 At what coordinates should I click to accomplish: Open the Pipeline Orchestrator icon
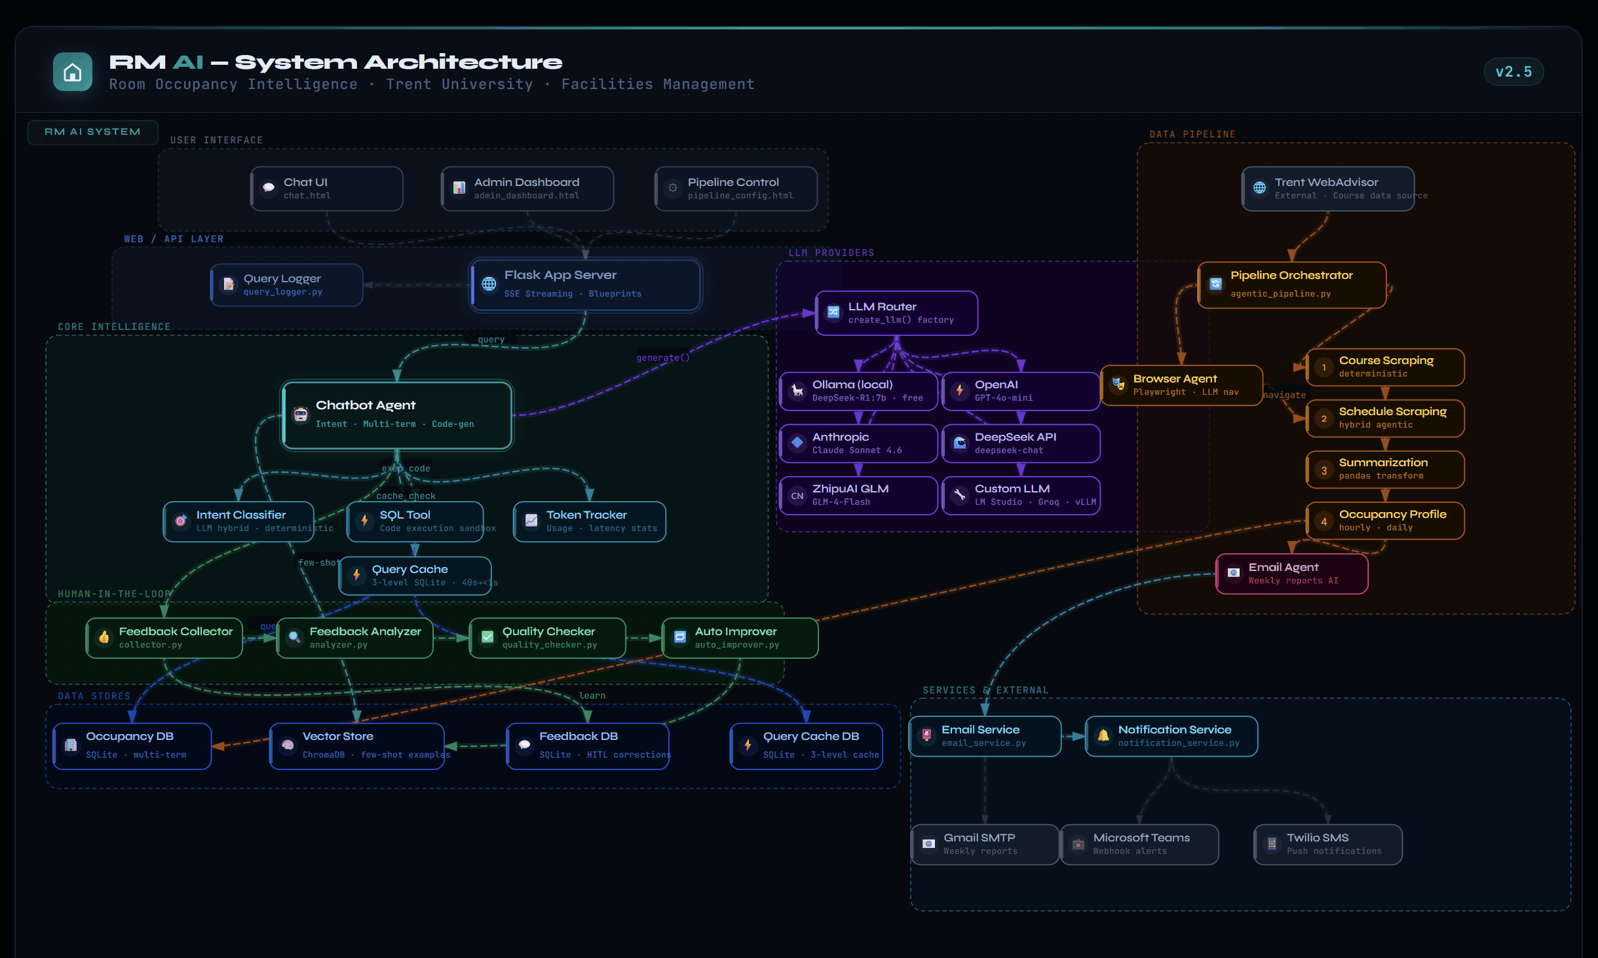pos(1216,284)
